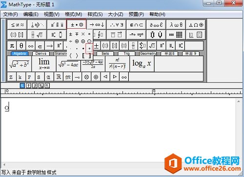Insert the left triangle symbol from bottom bar
This screenshot has height=177, width=244.
click(105, 77)
